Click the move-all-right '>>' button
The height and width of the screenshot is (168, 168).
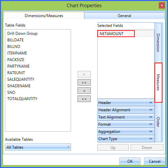(x=84, y=82)
